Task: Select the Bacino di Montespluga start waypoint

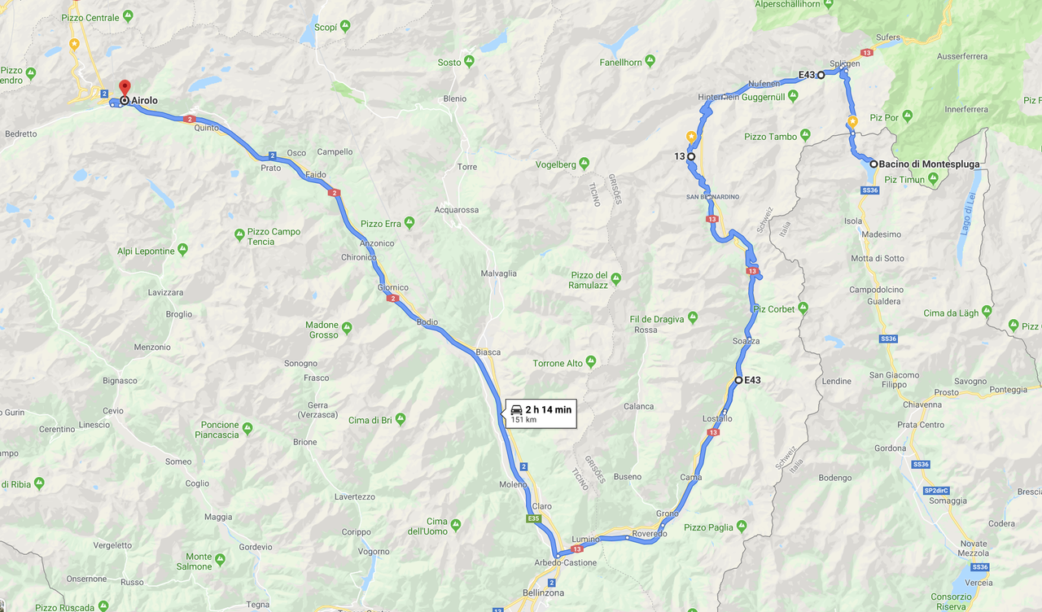Action: point(873,164)
